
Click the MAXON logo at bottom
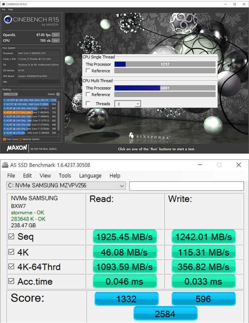tap(17, 148)
